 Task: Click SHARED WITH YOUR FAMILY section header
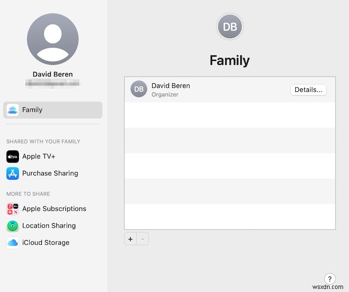[x=43, y=142]
